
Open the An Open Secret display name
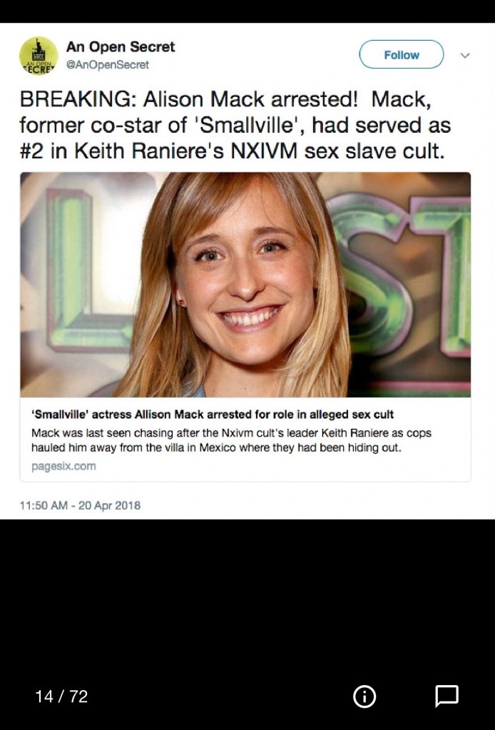click(x=121, y=46)
